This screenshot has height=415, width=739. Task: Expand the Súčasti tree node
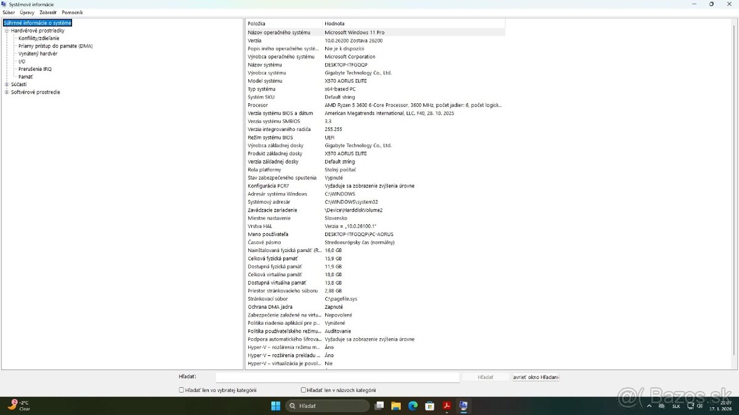tap(7, 84)
